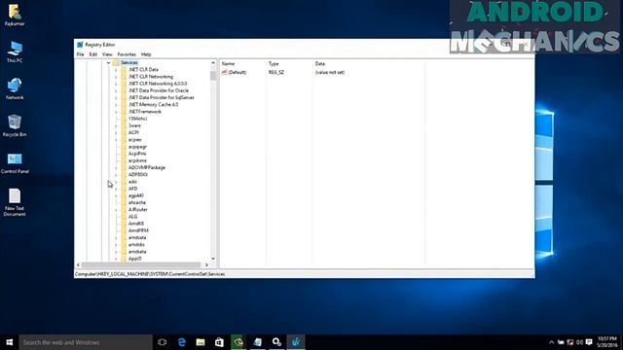The image size is (623, 350).
Task: Click the tree vertical scrollbar down arrow
Action: point(213,259)
